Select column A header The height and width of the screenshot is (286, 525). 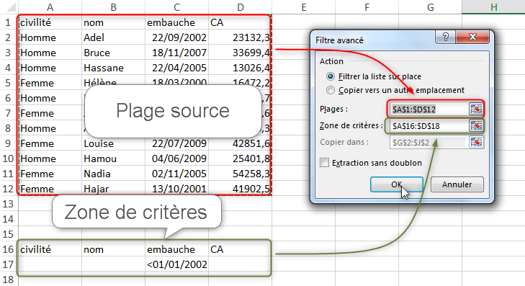(x=50, y=7)
